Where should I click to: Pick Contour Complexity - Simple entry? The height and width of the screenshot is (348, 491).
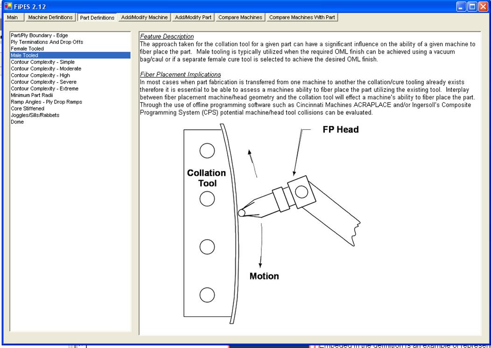[42, 62]
